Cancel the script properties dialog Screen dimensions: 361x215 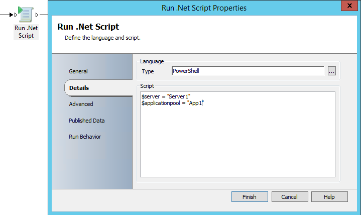[x=290, y=197]
